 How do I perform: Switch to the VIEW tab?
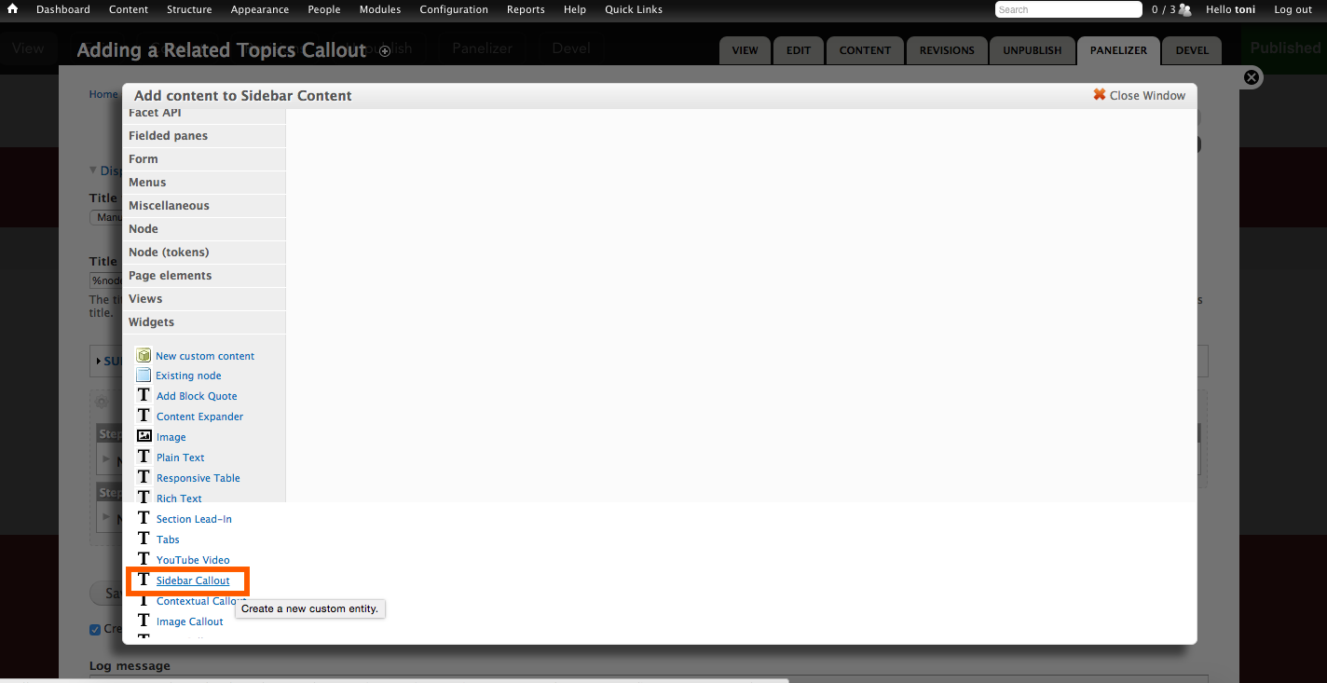coord(745,50)
